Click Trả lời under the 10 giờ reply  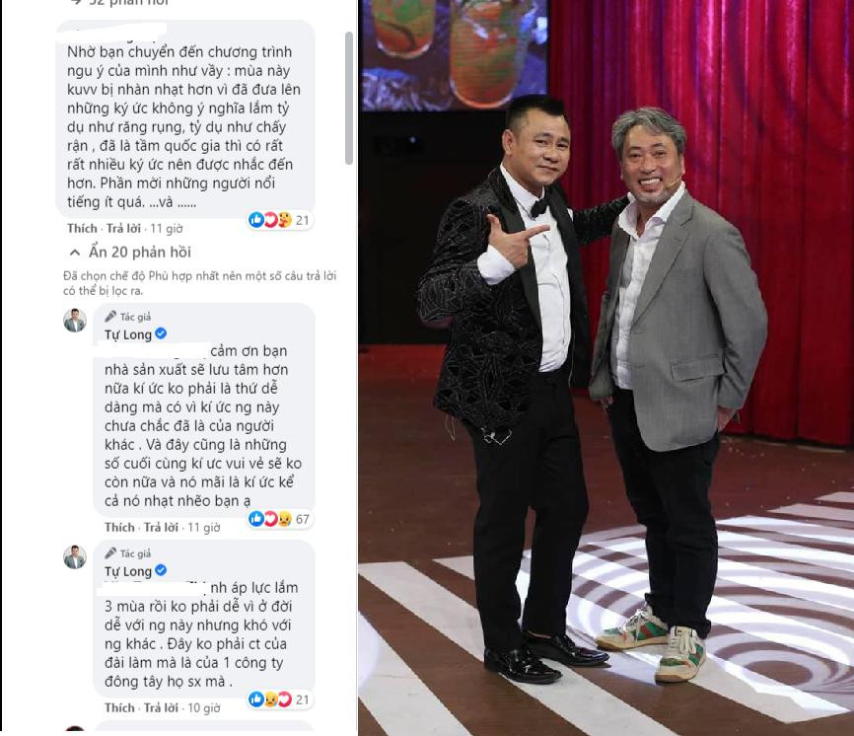pyautogui.click(x=161, y=707)
